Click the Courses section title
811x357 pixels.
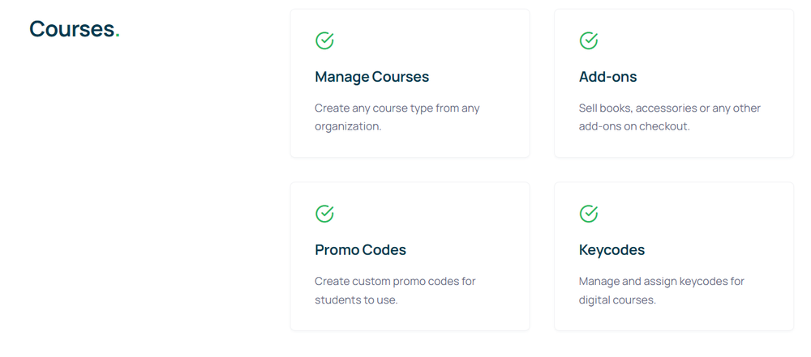(75, 29)
